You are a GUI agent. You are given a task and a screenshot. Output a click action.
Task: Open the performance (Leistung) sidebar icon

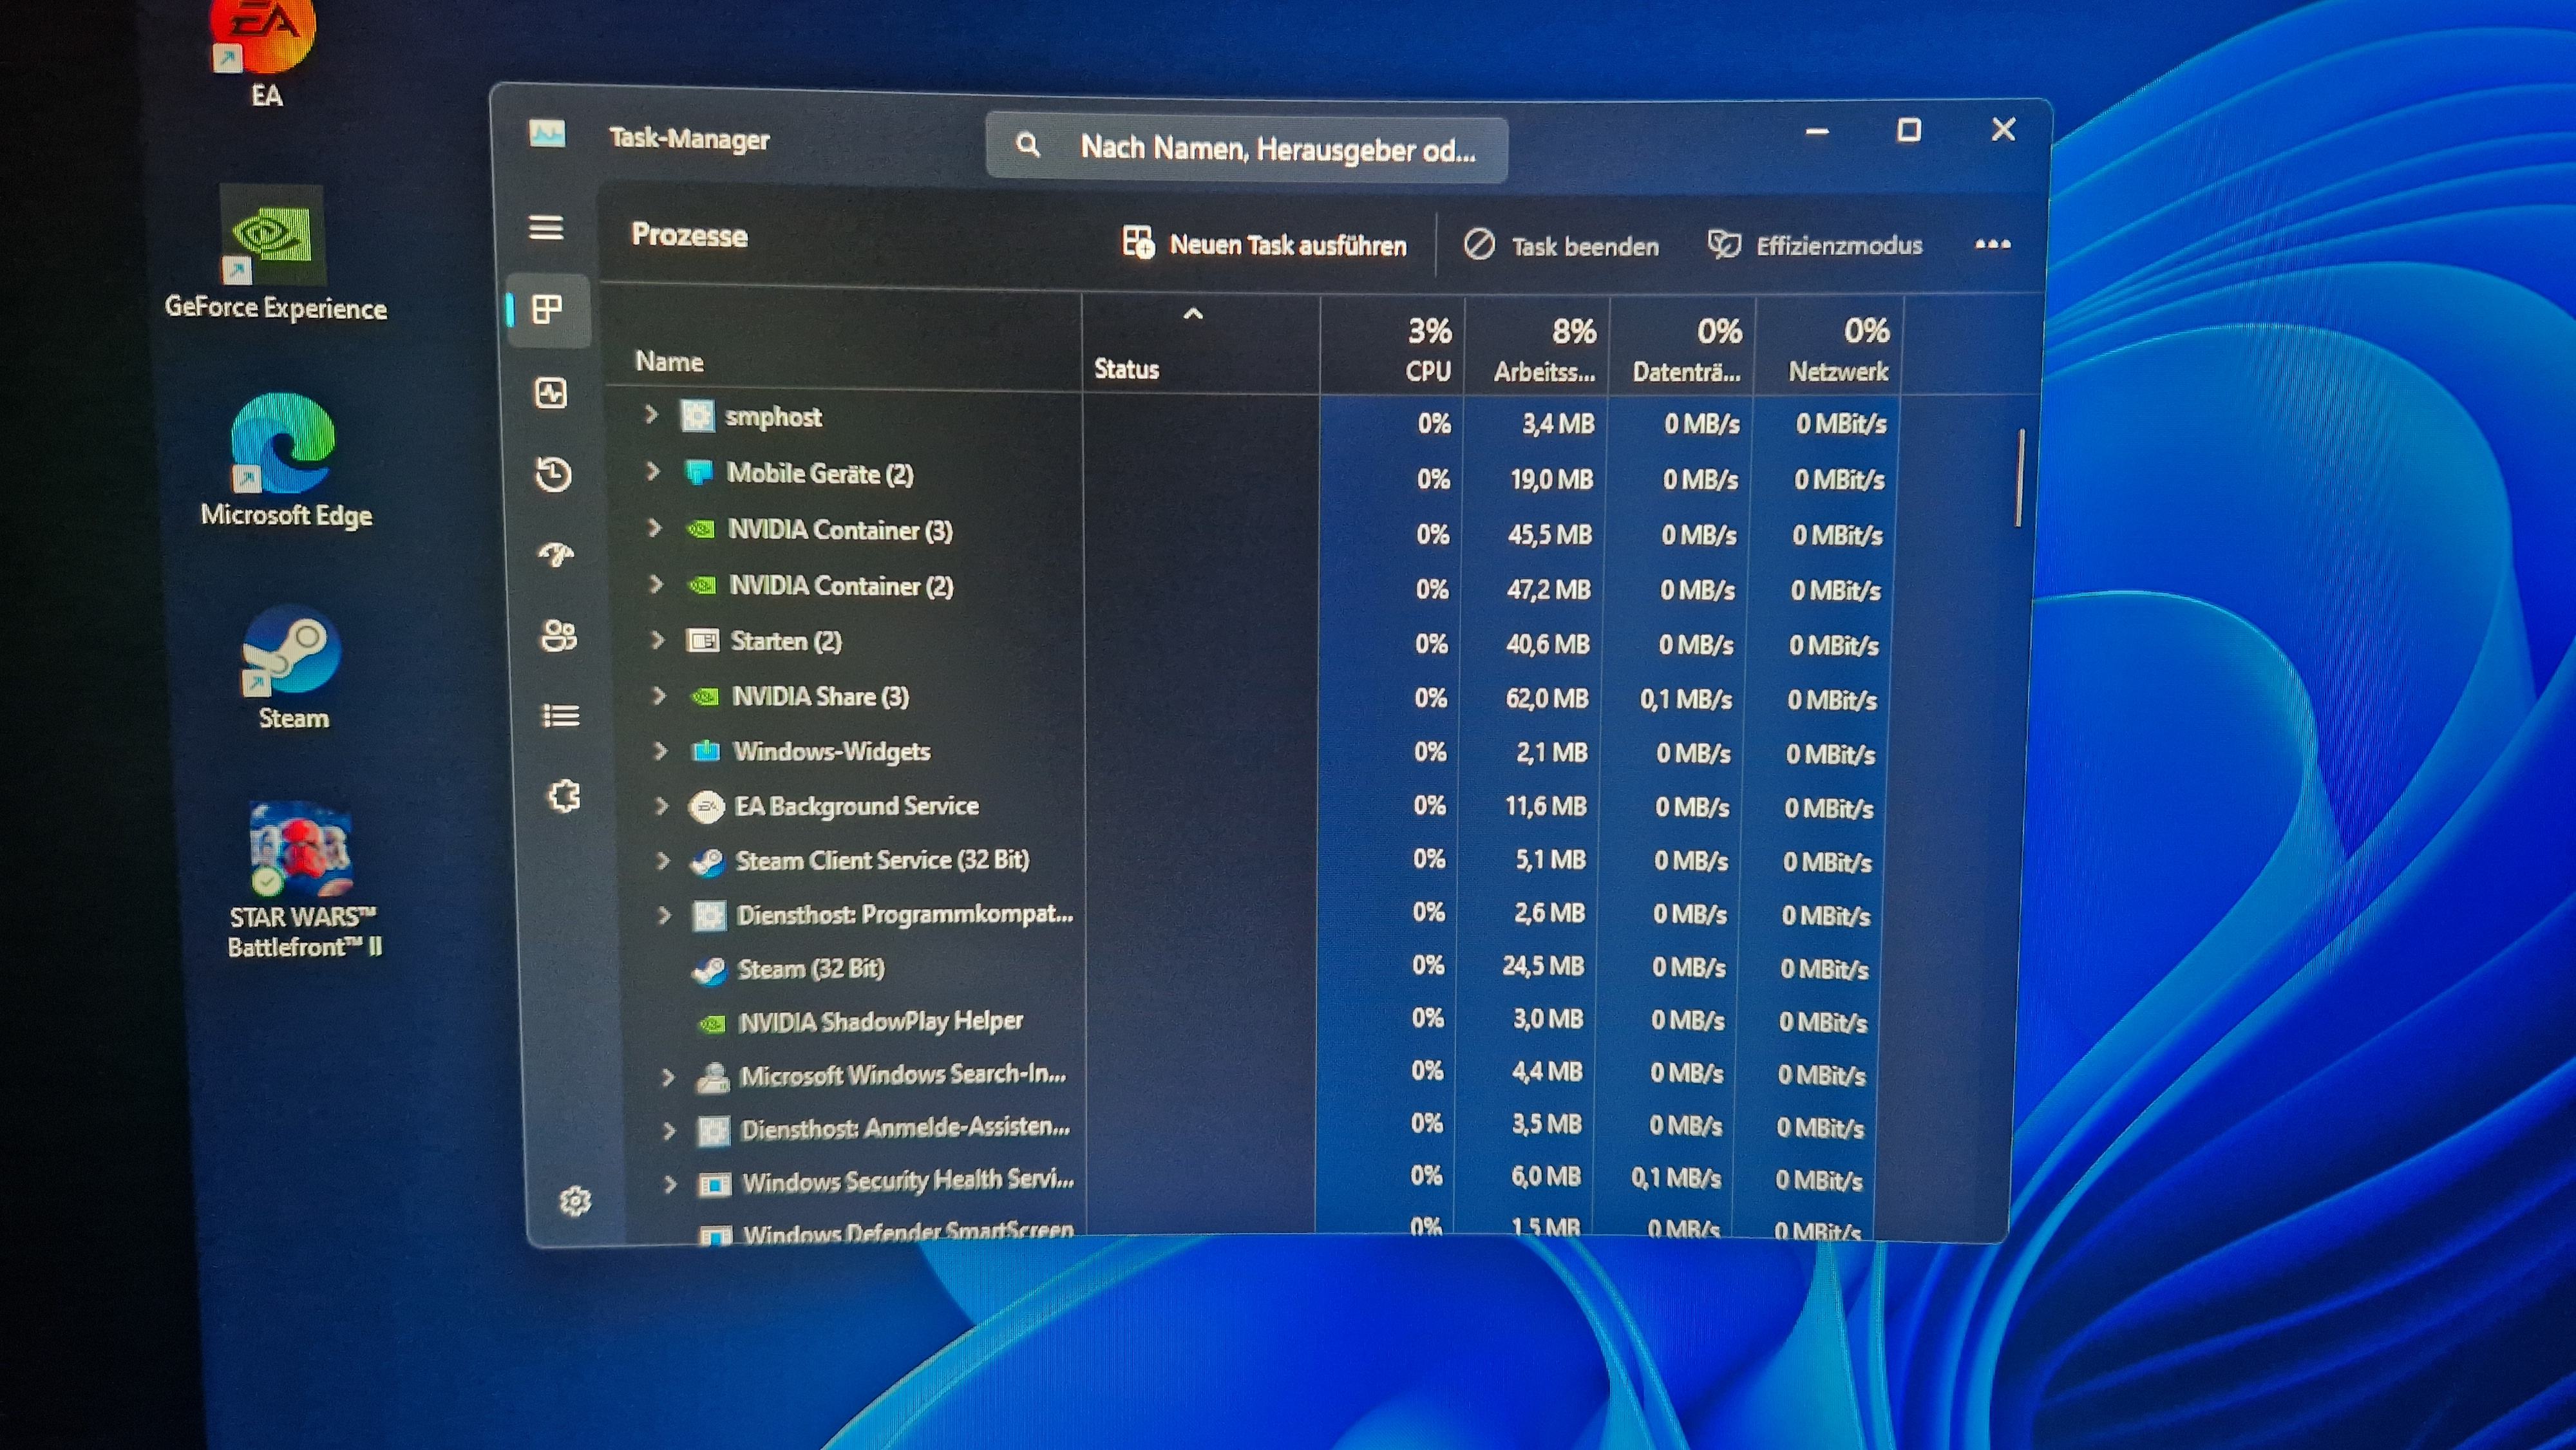click(551, 393)
